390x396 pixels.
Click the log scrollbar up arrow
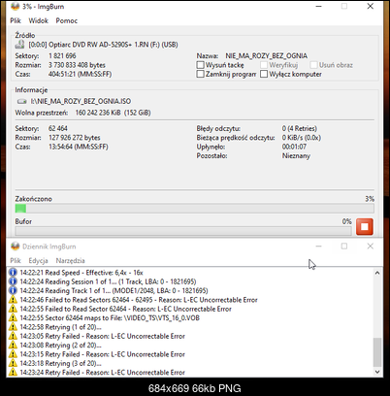click(x=377, y=273)
